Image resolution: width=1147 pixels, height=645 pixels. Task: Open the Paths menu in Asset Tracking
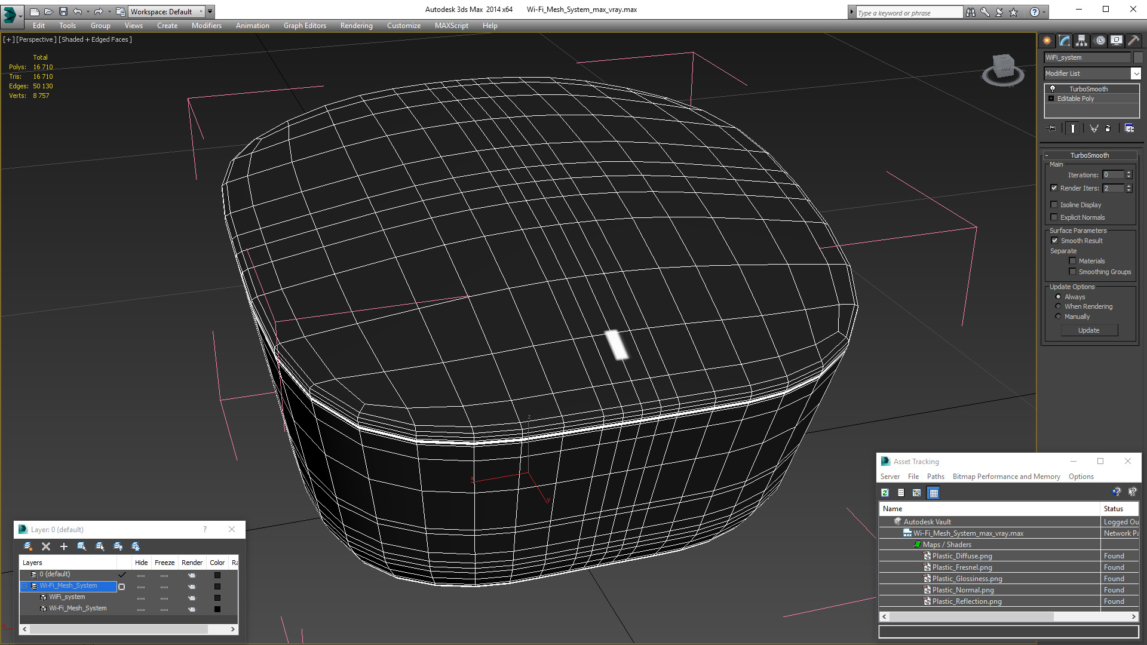point(935,477)
